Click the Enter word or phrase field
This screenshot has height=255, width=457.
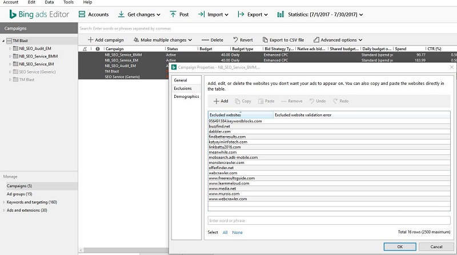pos(329,220)
